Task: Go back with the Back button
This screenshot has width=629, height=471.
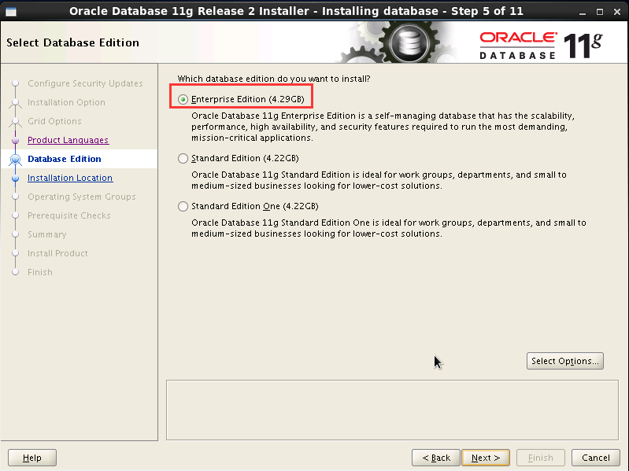Action: click(436, 458)
